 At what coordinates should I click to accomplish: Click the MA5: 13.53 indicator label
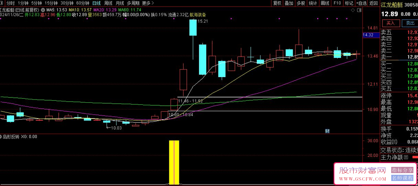click(57, 10)
